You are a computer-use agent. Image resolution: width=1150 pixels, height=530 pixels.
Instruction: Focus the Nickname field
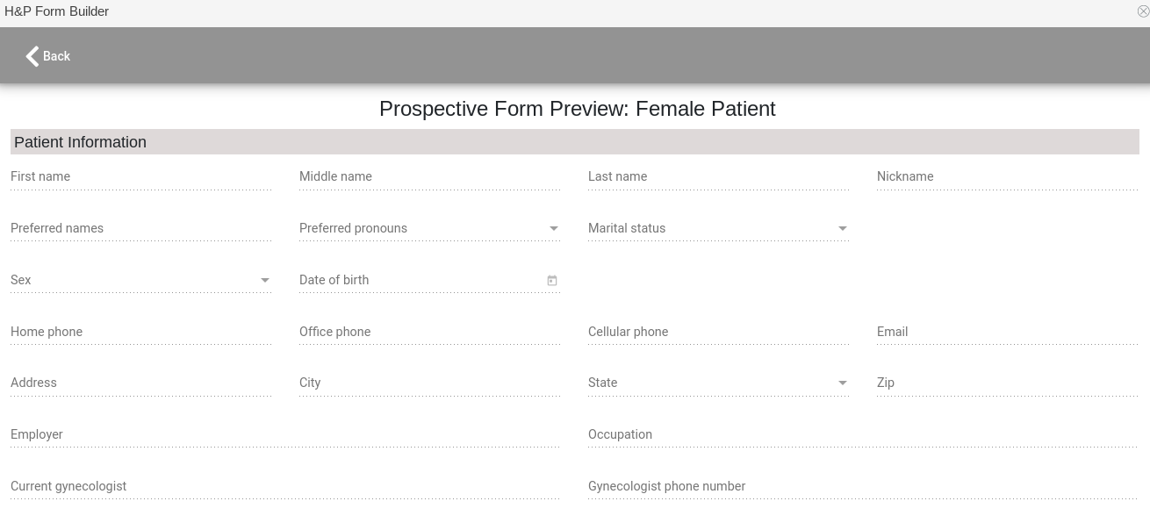(x=1007, y=177)
